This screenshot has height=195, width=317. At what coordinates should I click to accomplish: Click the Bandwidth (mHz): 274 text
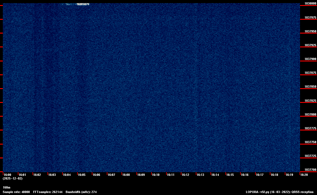click(81, 192)
